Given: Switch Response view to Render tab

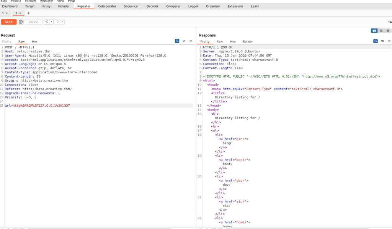Looking at the screenshot, I should point(248,41).
